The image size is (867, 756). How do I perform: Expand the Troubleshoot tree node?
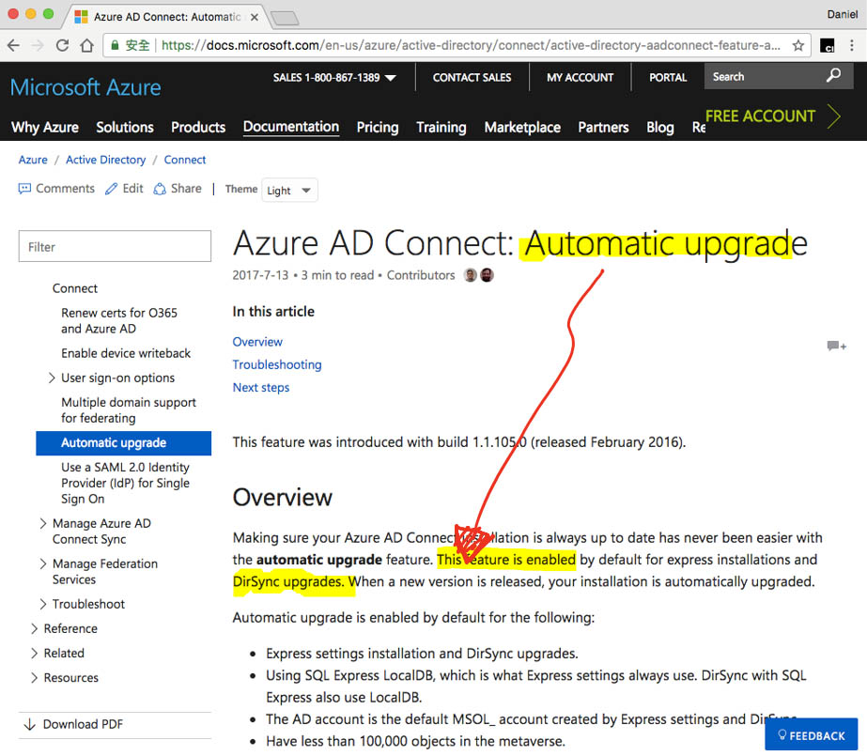point(43,604)
